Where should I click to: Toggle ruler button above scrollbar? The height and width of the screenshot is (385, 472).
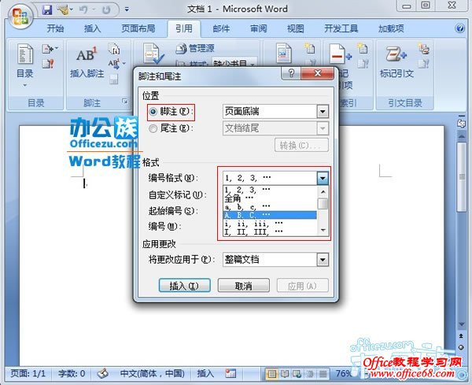click(x=461, y=122)
